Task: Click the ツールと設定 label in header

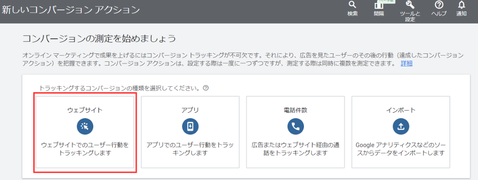Action: pos(410,16)
